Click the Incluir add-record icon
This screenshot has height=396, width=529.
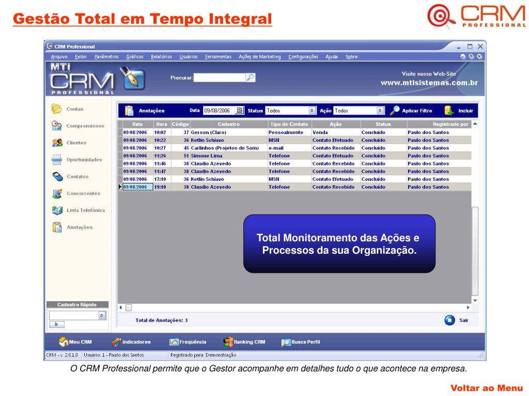[x=449, y=110]
